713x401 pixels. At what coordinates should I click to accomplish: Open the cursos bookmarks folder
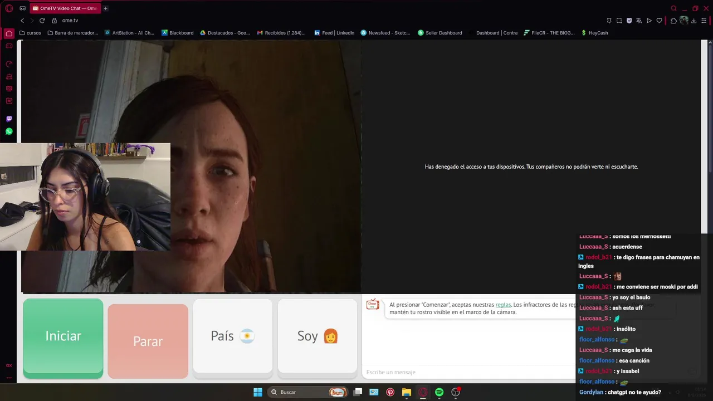(x=30, y=33)
